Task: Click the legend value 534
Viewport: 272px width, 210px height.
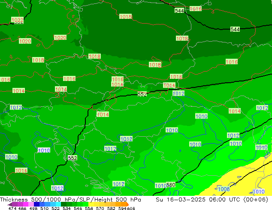Action: 66,208
